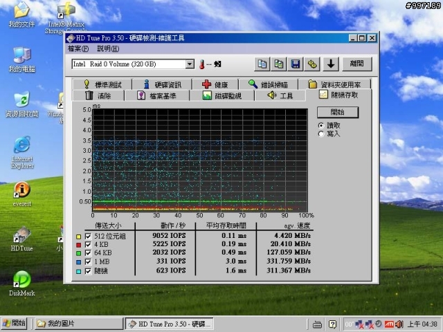Image resolution: width=443 pixels, height=332 pixels.
Task: Click the blue 1 MB color swatch
Action: tap(78, 262)
